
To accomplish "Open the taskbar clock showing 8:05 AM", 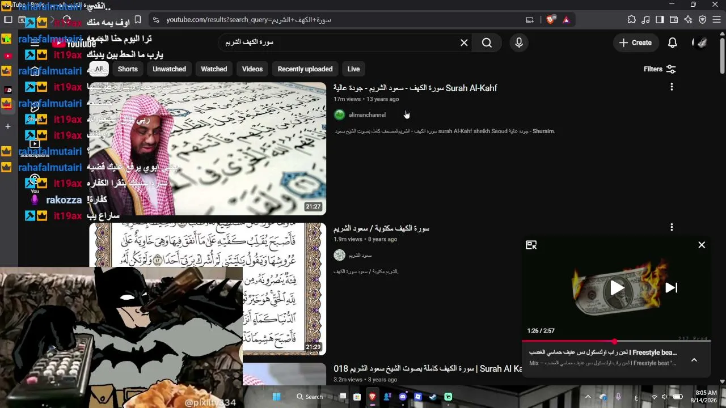I will coord(706,397).
